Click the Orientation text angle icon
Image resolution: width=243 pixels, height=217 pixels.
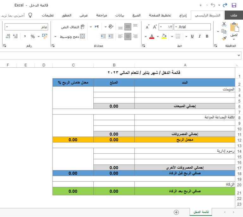(x=111, y=27)
